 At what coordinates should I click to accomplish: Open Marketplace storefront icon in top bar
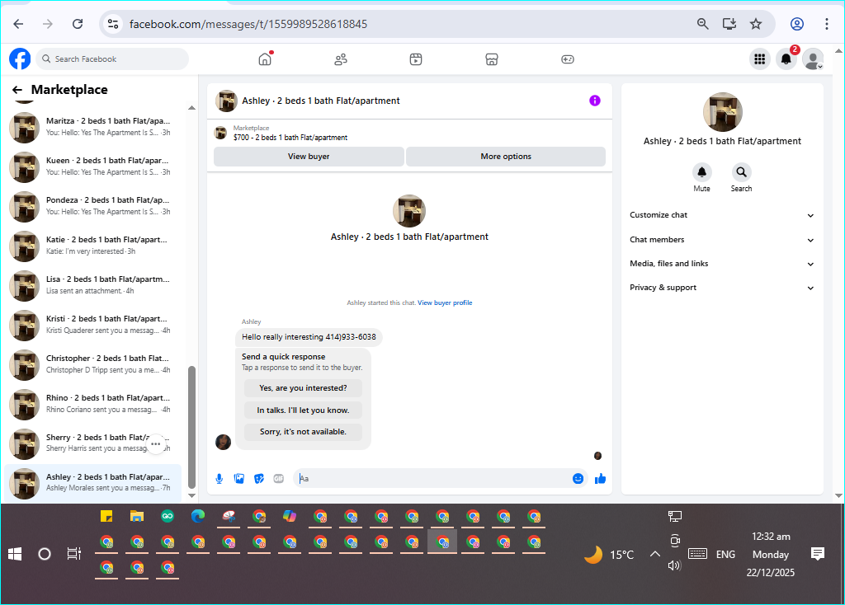[x=492, y=59]
